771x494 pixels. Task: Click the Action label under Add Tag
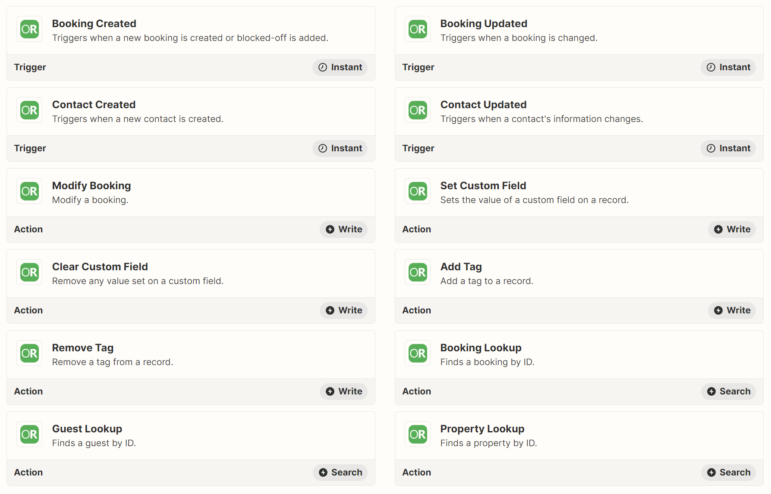pos(417,310)
